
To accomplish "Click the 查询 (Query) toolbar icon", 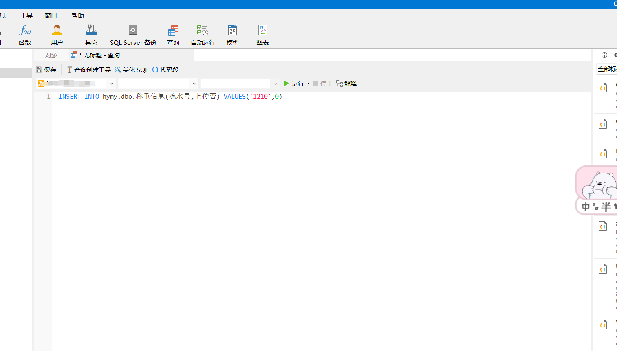I will click(173, 35).
